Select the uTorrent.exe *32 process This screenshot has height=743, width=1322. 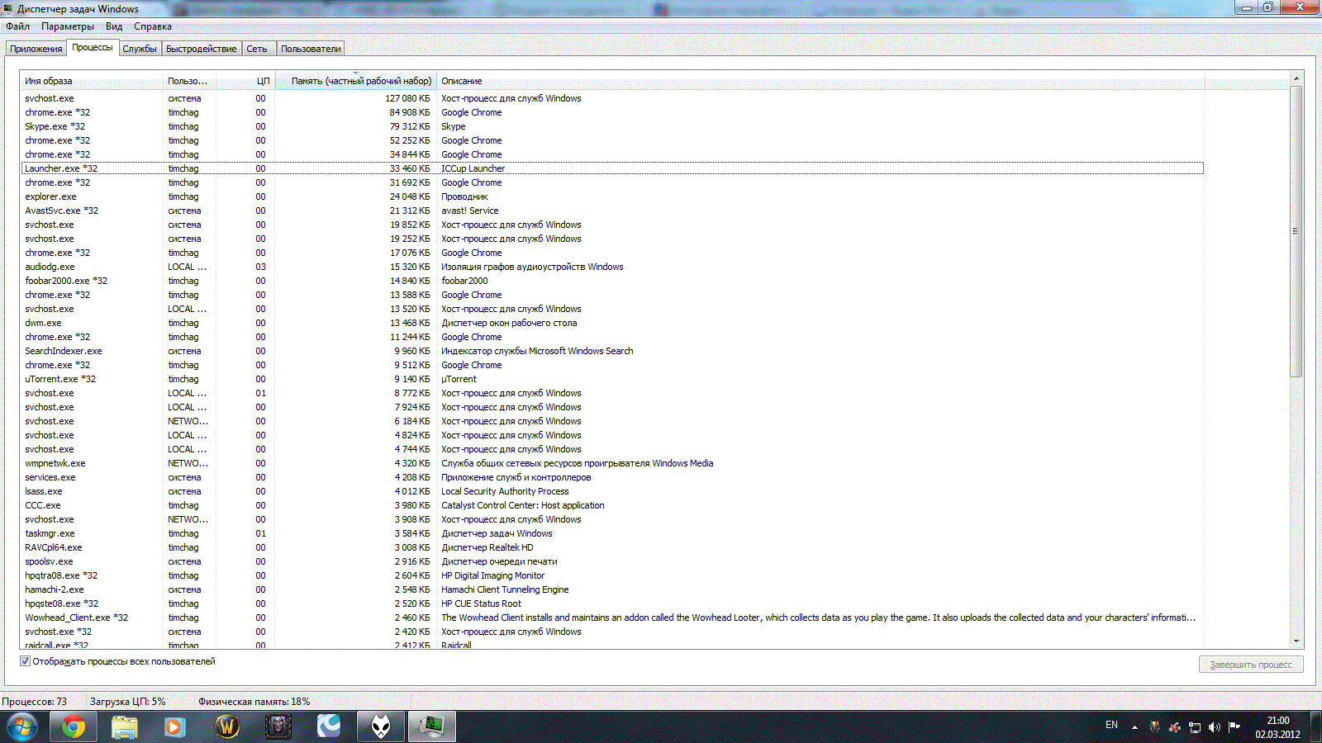pyautogui.click(x=612, y=379)
